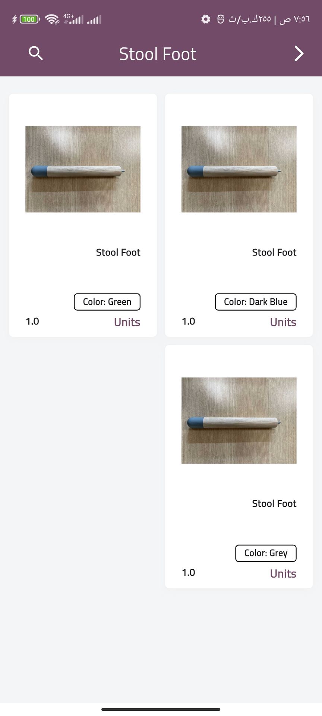This screenshot has width=322, height=716.
Task: Tap Units on the Green product card
Action: pyautogui.click(x=127, y=322)
